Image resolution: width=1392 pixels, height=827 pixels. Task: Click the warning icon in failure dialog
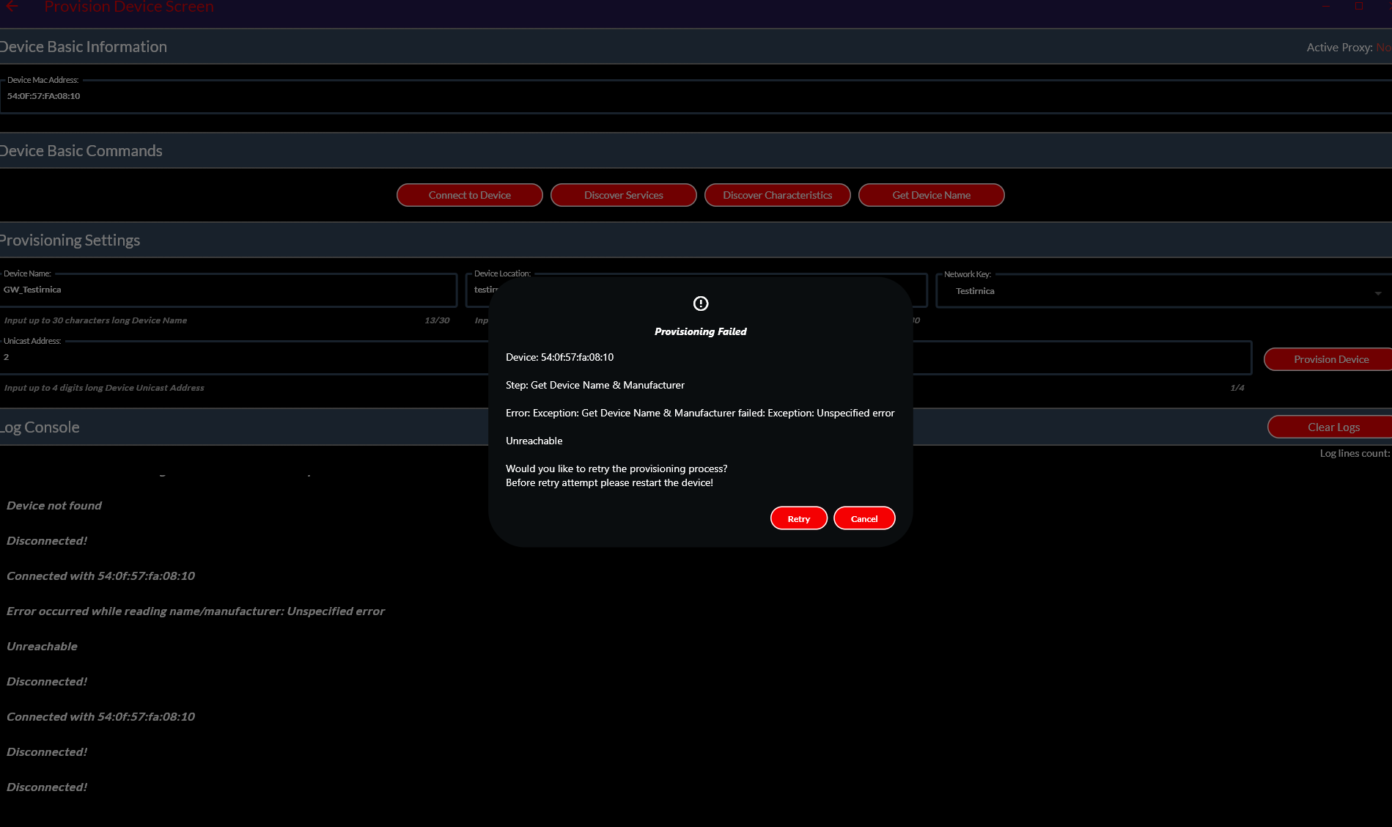tap(700, 304)
